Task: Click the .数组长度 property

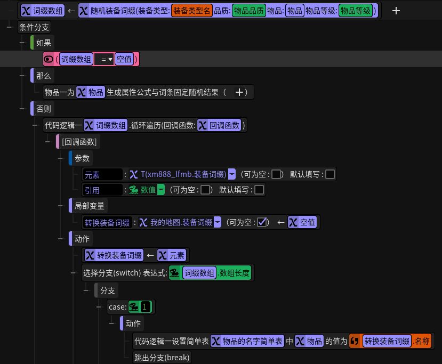Action: [x=234, y=273]
